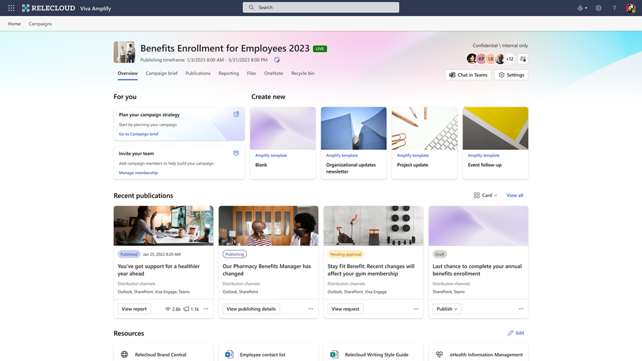Click the Published status badge
642x361 pixels.
pyautogui.click(x=129, y=254)
